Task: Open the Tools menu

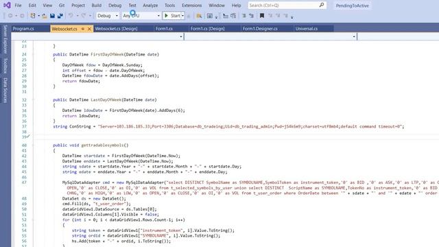Action: point(169,5)
